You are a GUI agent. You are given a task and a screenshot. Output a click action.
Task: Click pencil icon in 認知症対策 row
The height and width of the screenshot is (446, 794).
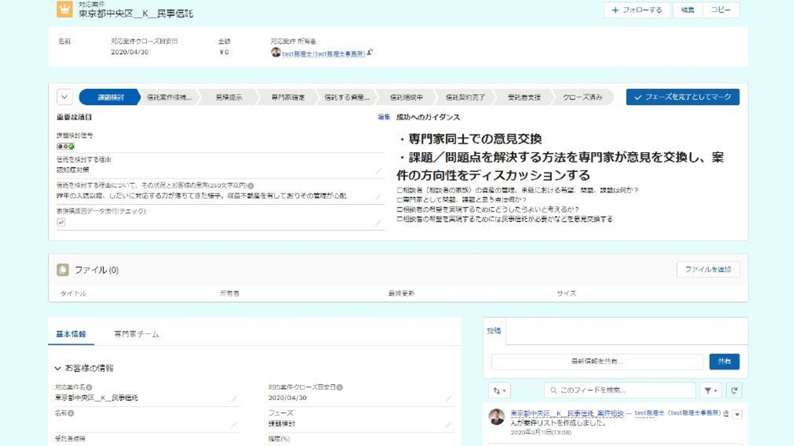click(x=378, y=171)
